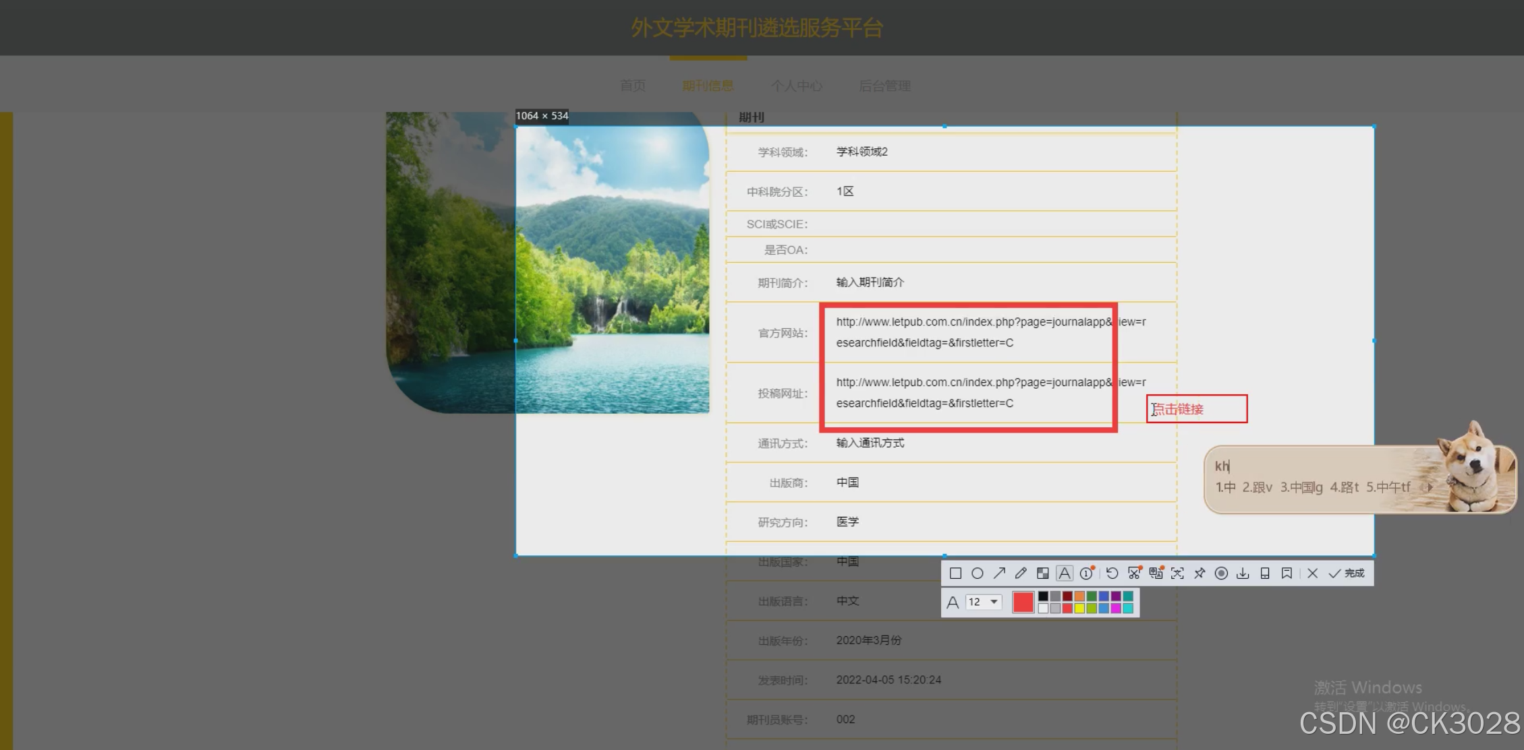
Task: Toggle the text annotation tool
Action: [1065, 573]
